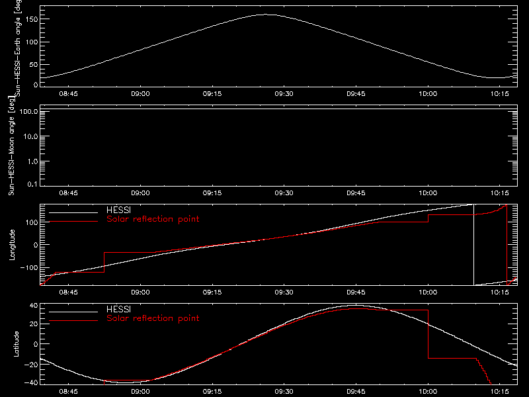Viewport: 529px width, 397px height.
Task: Click the Longitude axis title
Action: click(12, 245)
